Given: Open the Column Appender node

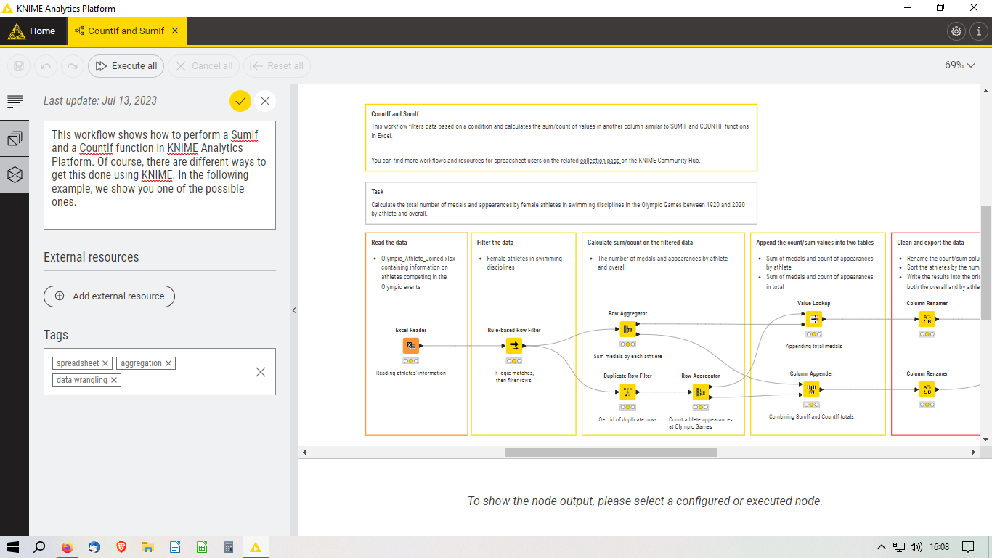Looking at the screenshot, I should 813,389.
